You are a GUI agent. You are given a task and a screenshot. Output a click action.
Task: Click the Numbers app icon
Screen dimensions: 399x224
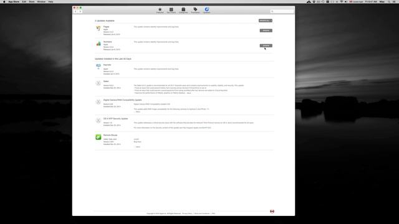[x=99, y=44]
